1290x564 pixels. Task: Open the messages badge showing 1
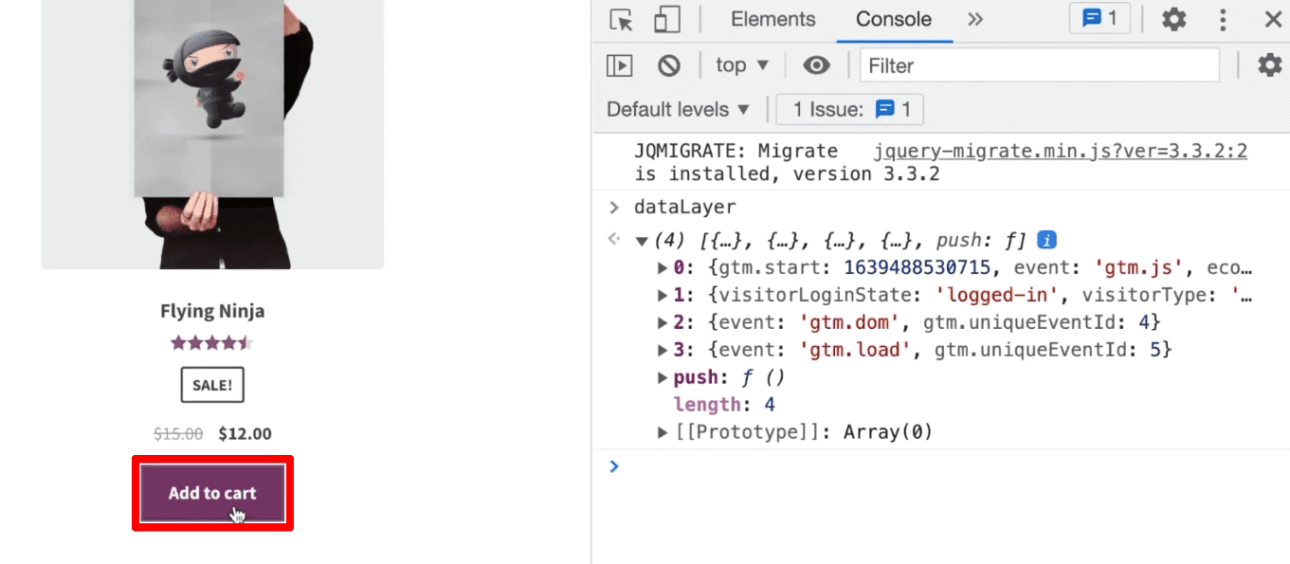pos(1099,18)
